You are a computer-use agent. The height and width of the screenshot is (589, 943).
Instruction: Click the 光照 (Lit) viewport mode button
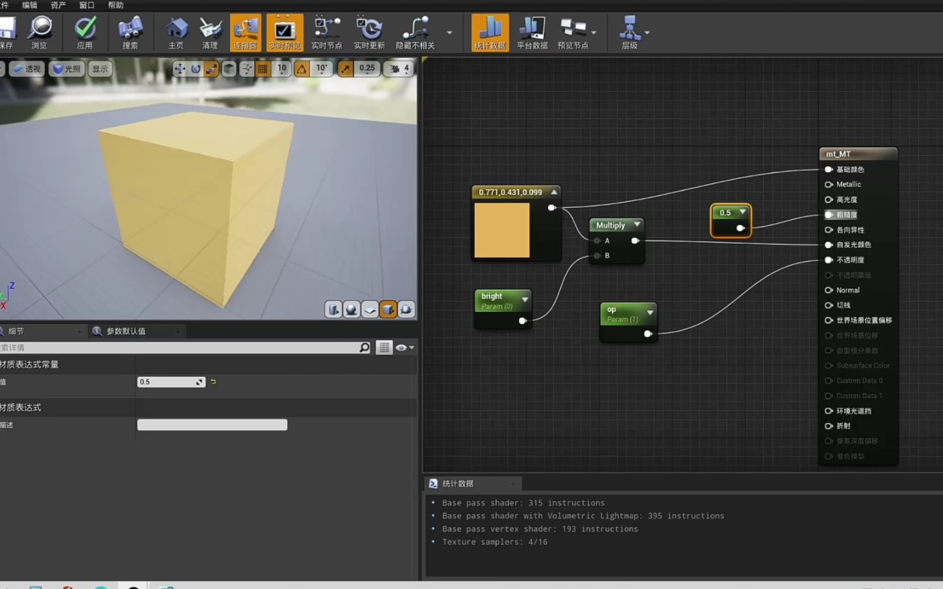[x=67, y=69]
